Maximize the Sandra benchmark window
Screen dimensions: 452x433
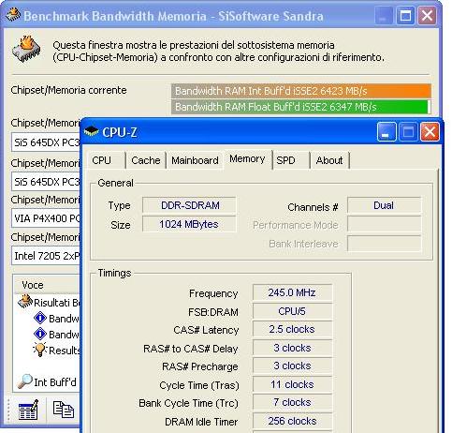tap(405, 15)
